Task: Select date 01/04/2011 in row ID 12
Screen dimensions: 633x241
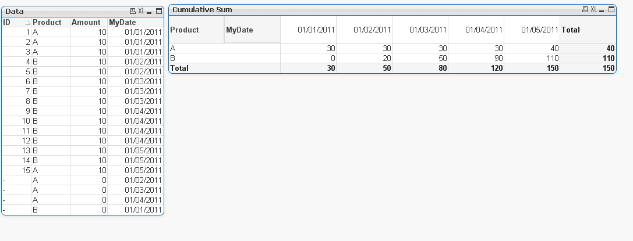Action: 135,141
